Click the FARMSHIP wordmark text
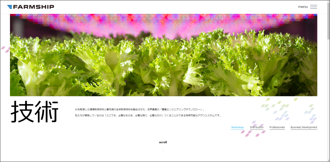Image resolution: width=330 pixels, height=162 pixels. coord(34,7)
